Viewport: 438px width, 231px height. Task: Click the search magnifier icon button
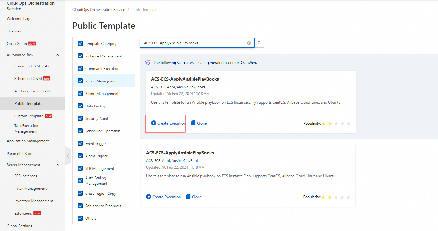click(259, 43)
